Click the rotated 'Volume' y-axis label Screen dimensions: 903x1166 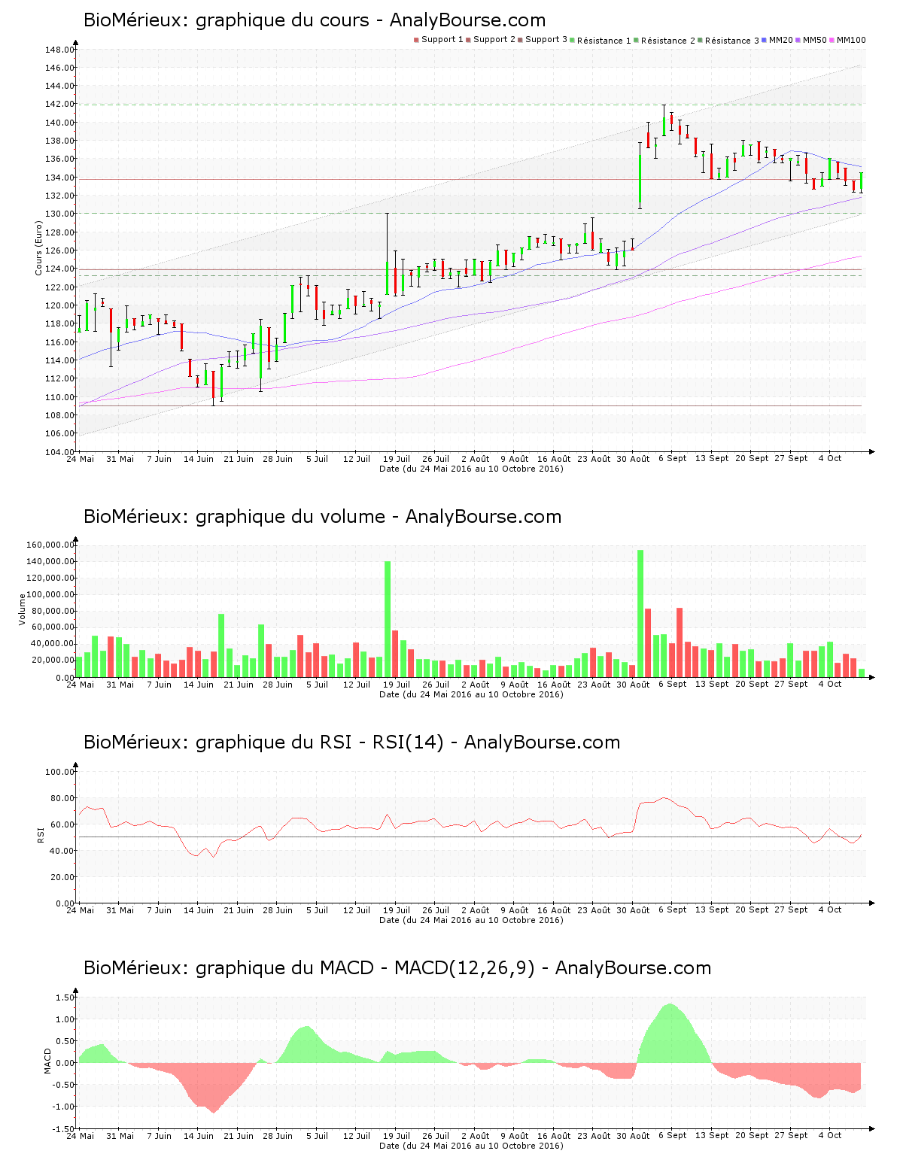pyautogui.click(x=23, y=609)
